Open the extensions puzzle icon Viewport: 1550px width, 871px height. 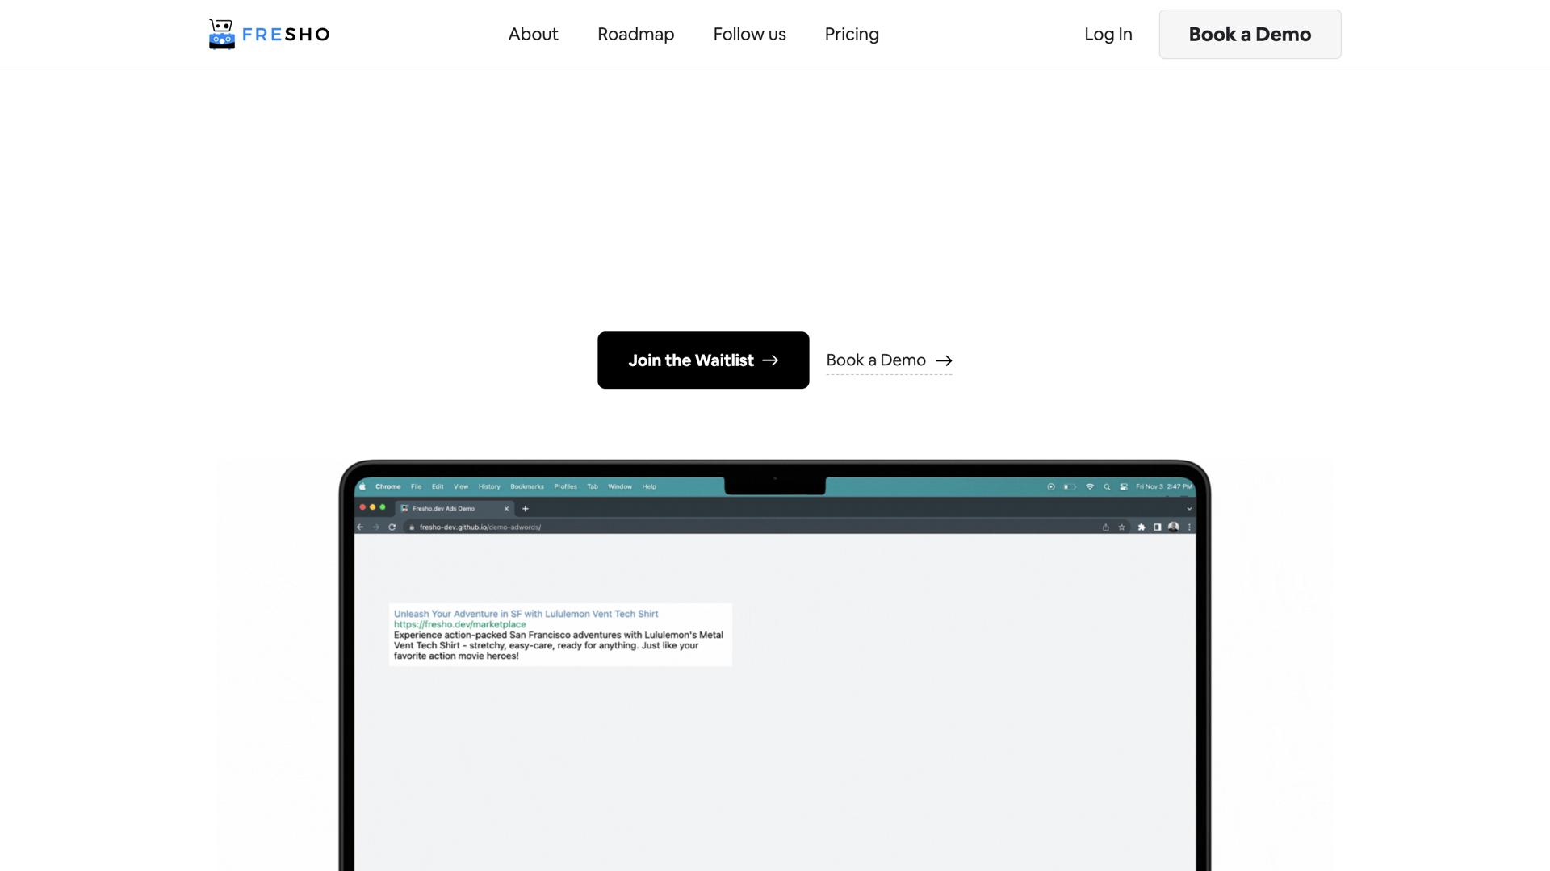pos(1141,527)
